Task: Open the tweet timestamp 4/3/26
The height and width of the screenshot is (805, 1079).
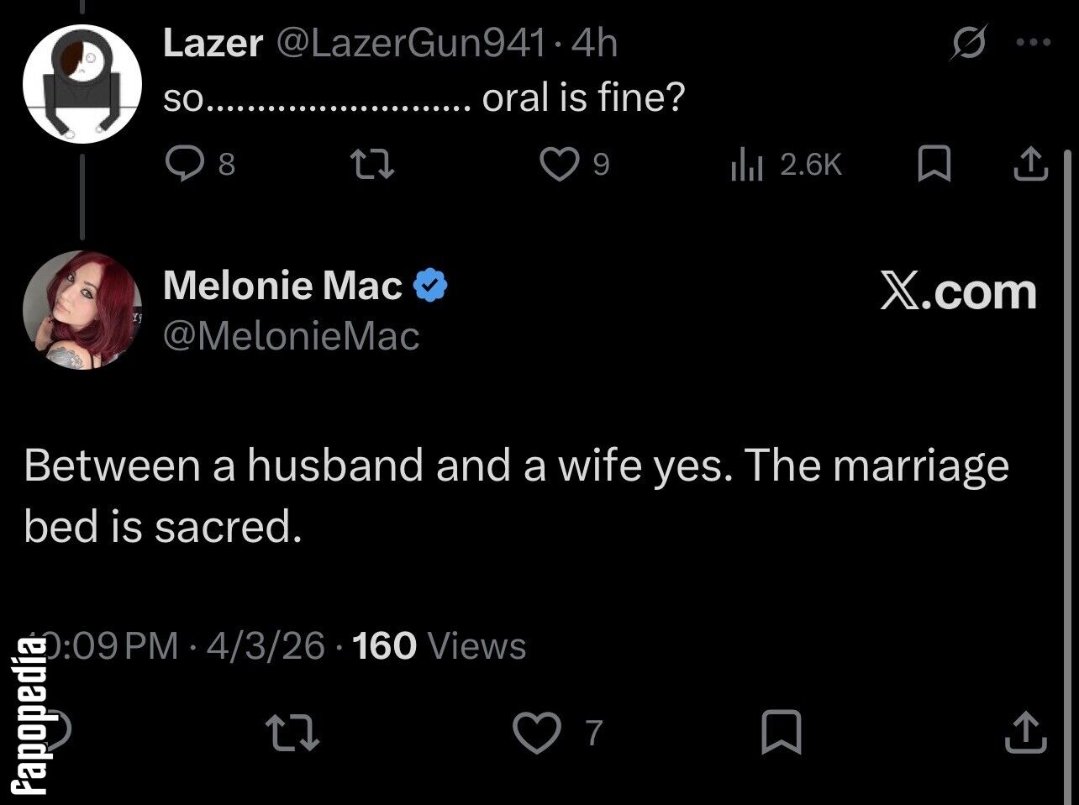Action: point(265,645)
